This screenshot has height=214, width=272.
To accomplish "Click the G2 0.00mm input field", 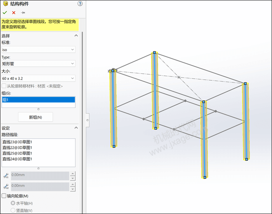I will [40, 186].
